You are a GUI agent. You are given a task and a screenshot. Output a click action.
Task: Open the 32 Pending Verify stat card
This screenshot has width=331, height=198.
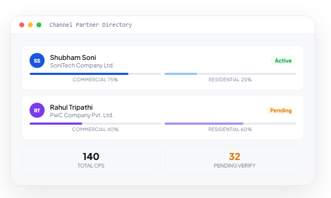(x=234, y=159)
